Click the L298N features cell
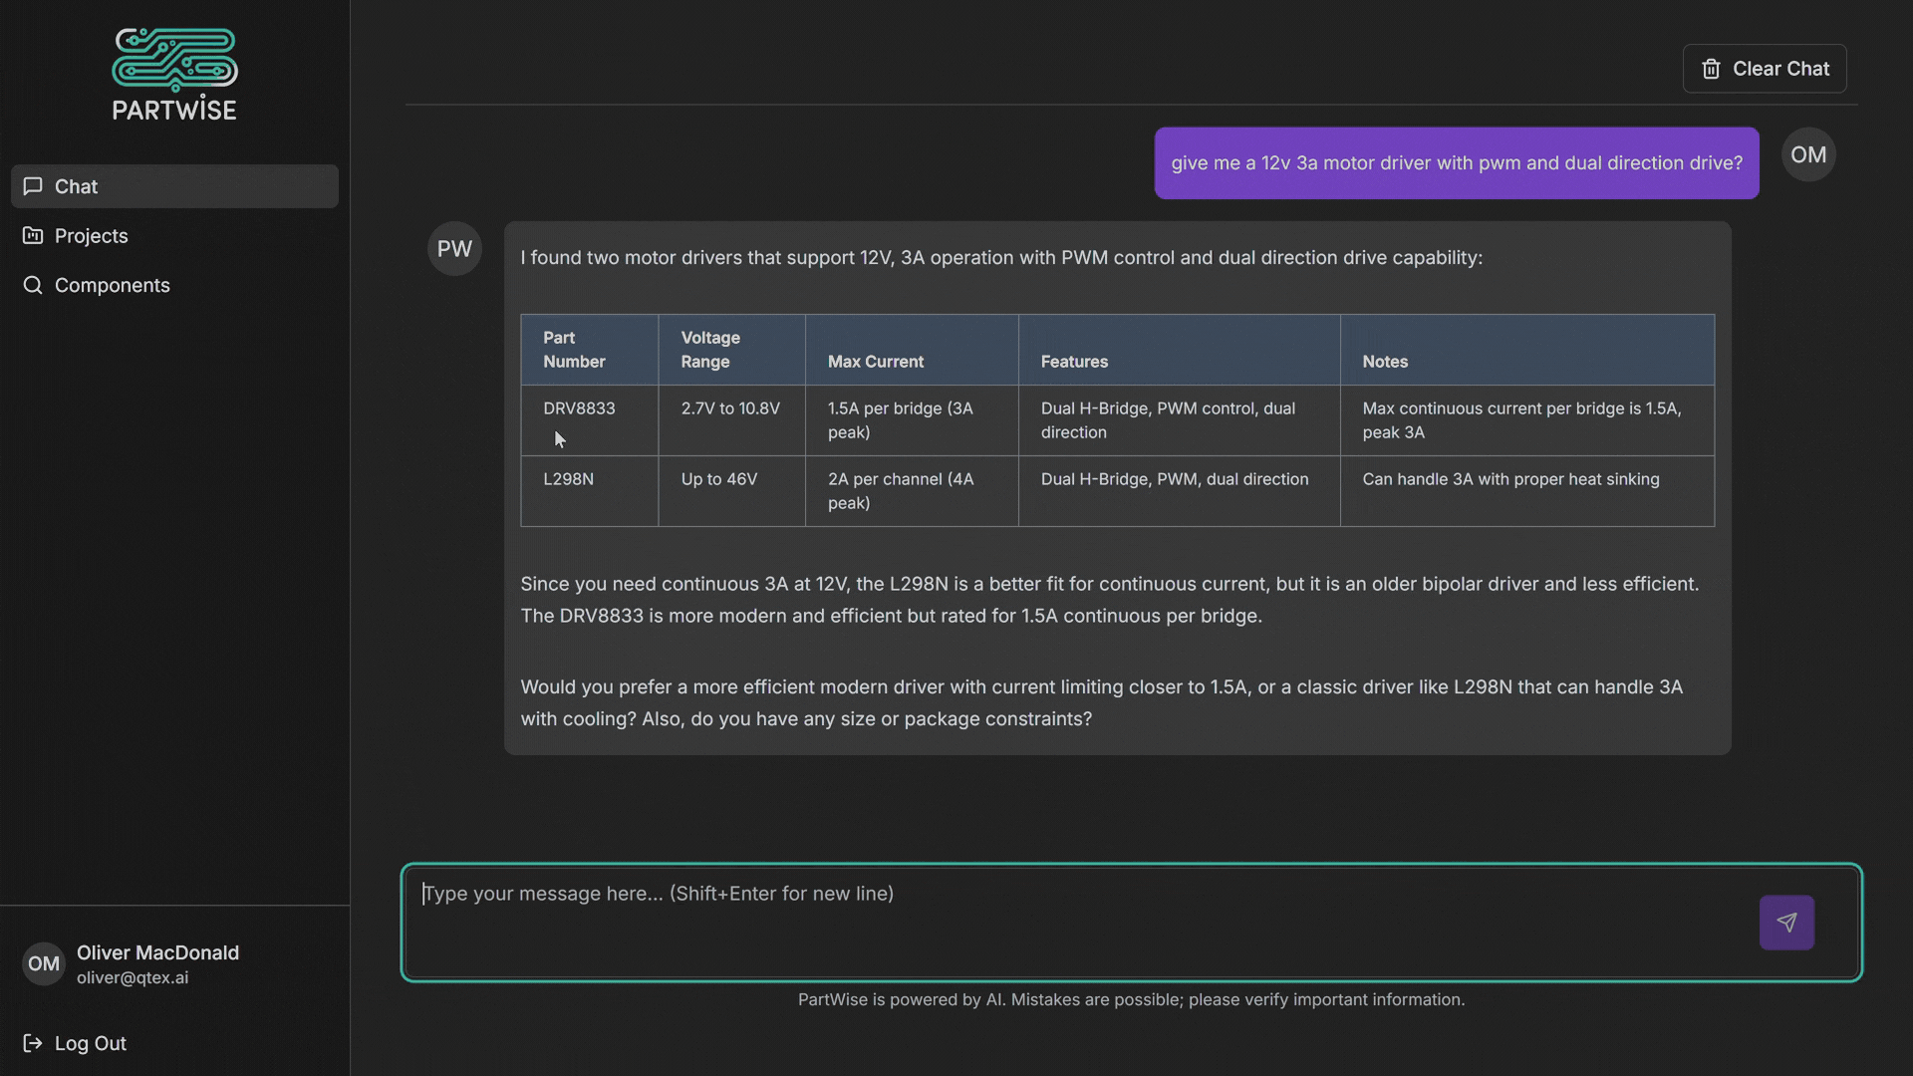1913x1076 pixels. pos(1180,491)
